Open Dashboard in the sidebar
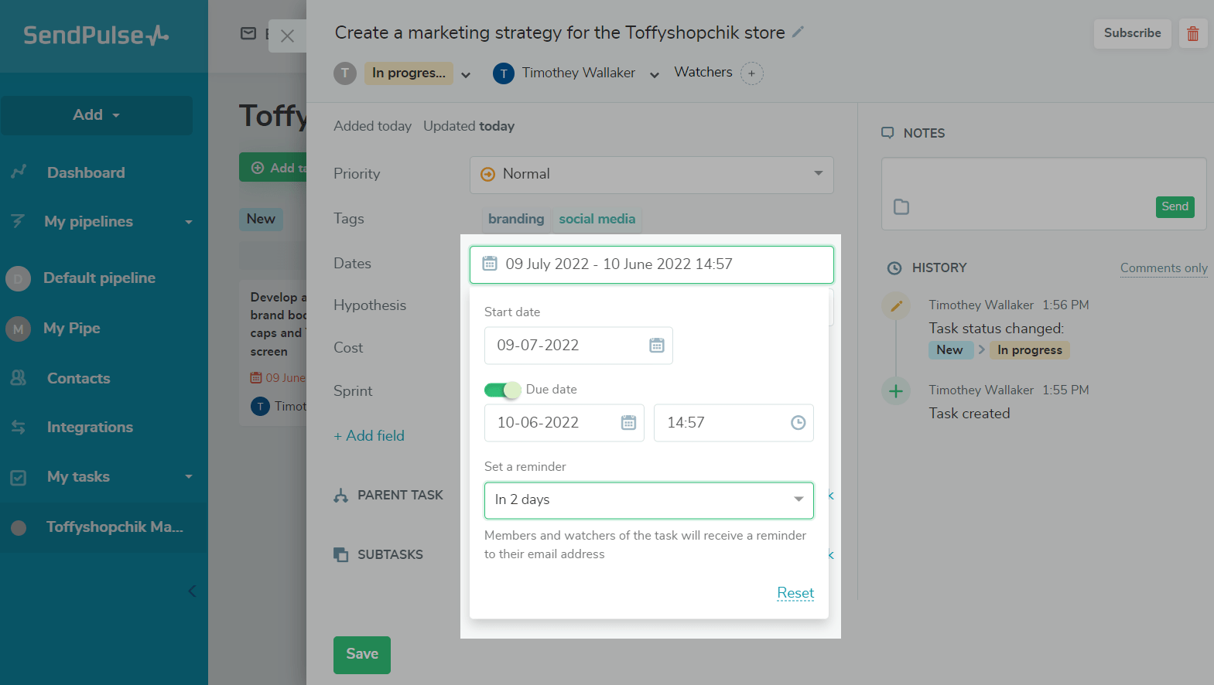1214x685 pixels. point(85,172)
